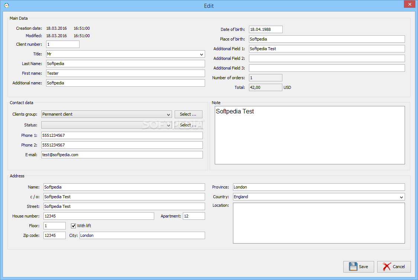Click the red X Cancel icon
The width and height of the screenshot is (418, 280).
[x=387, y=266]
